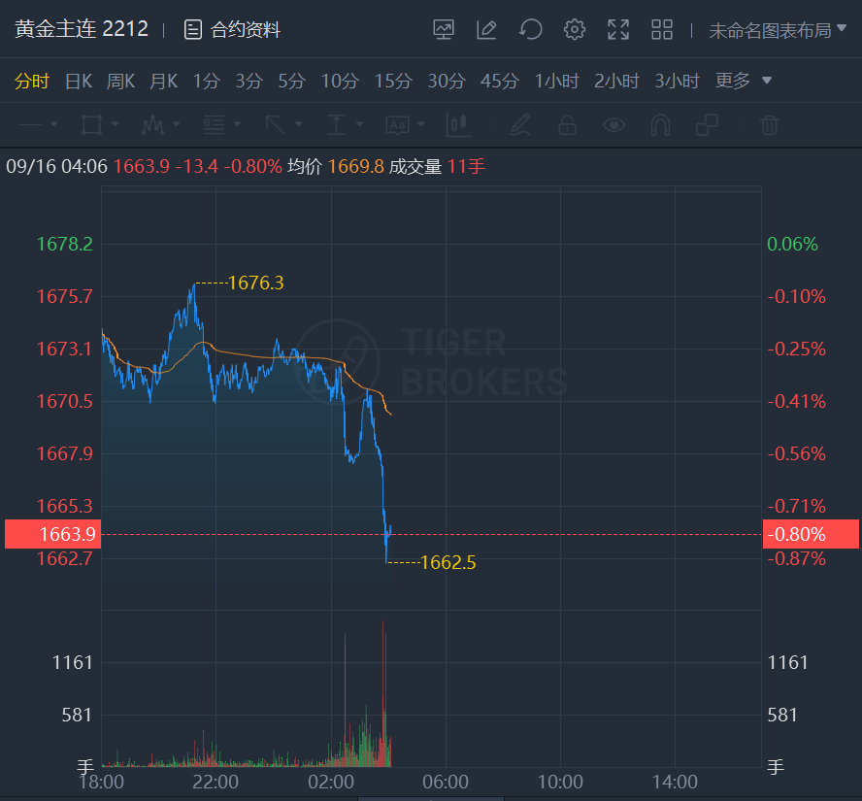Image resolution: width=862 pixels, height=801 pixels.
Task: Enter fullscreen chart mode
Action: click(618, 29)
